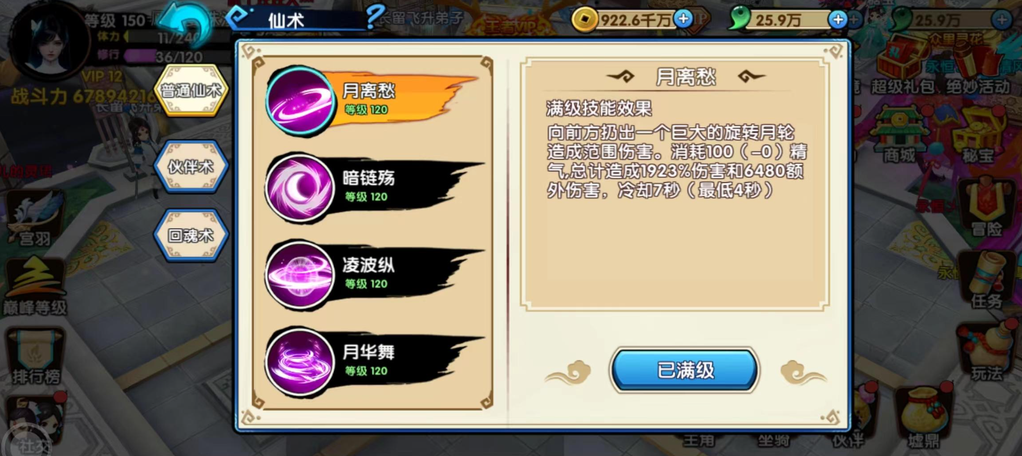This screenshot has height=456, width=1022.
Task: Select the 凌波纵 skill icon
Action: 300,275
